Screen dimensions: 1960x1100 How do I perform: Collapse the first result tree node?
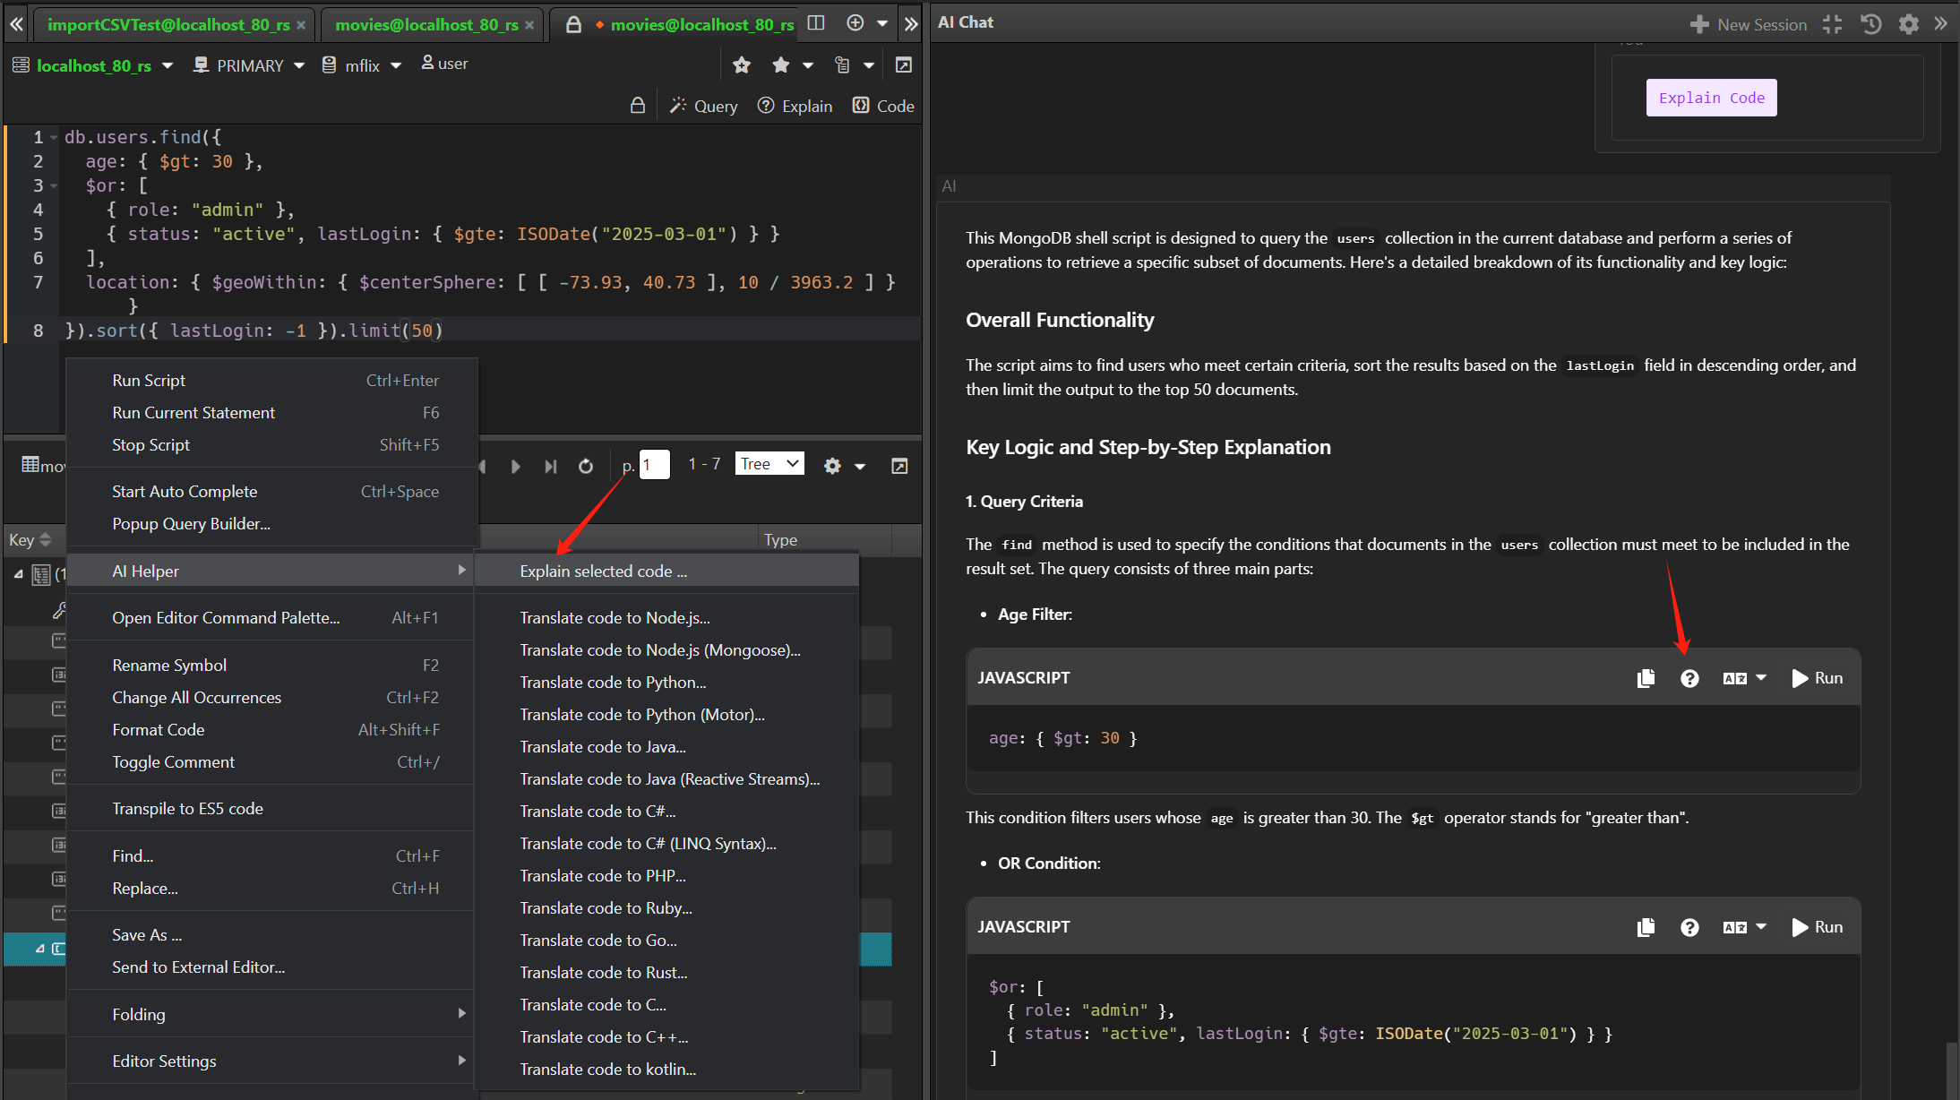(18, 574)
